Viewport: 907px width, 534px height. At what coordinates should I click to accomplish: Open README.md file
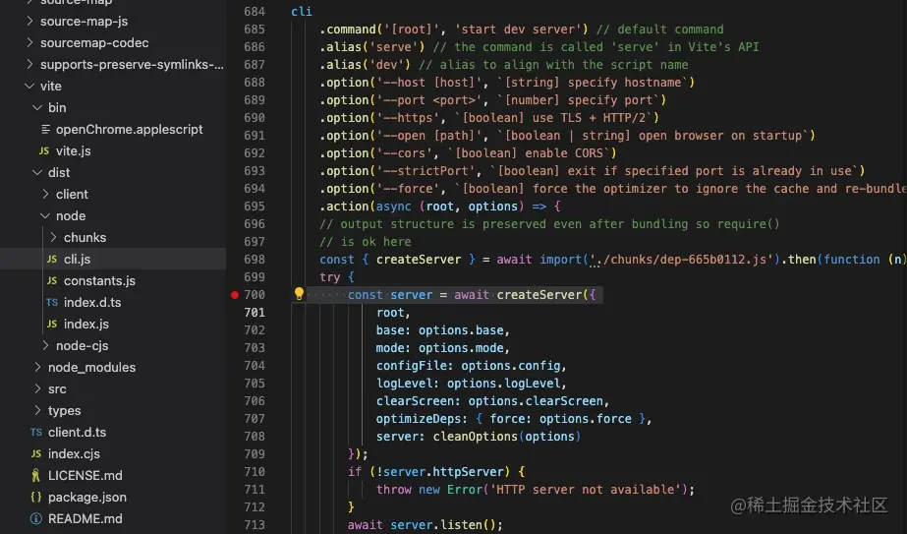point(85,519)
